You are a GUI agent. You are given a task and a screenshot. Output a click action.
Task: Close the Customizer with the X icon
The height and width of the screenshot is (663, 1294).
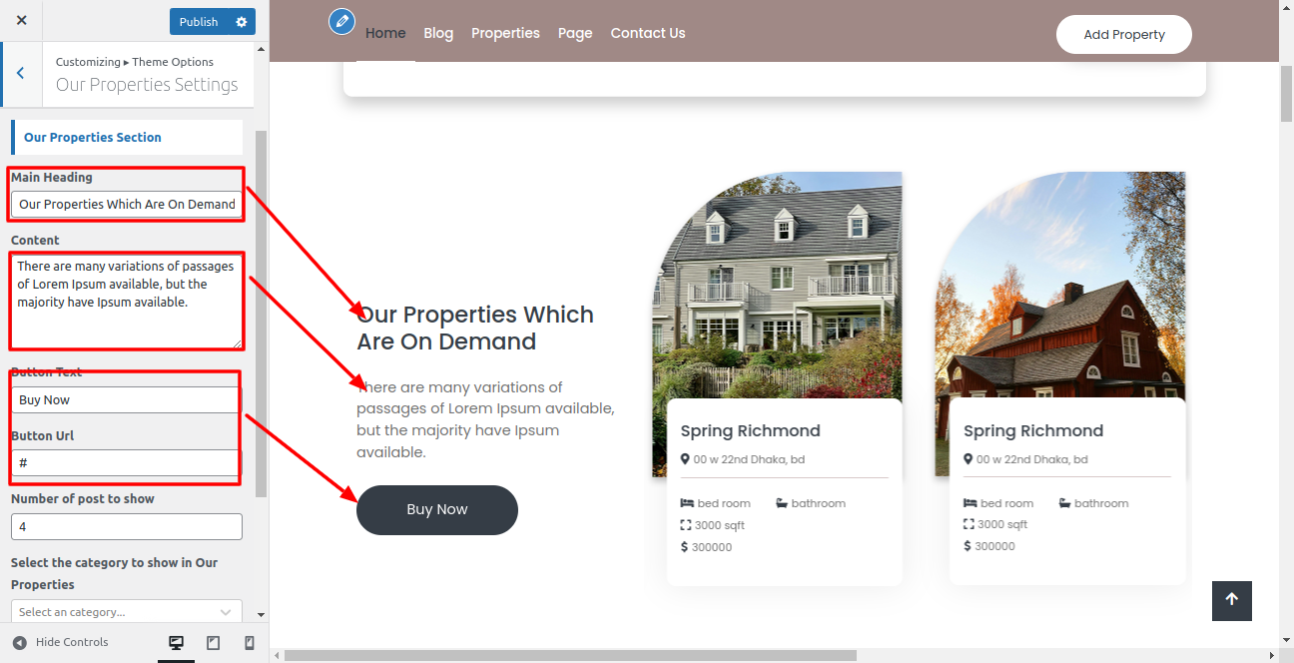click(x=22, y=21)
